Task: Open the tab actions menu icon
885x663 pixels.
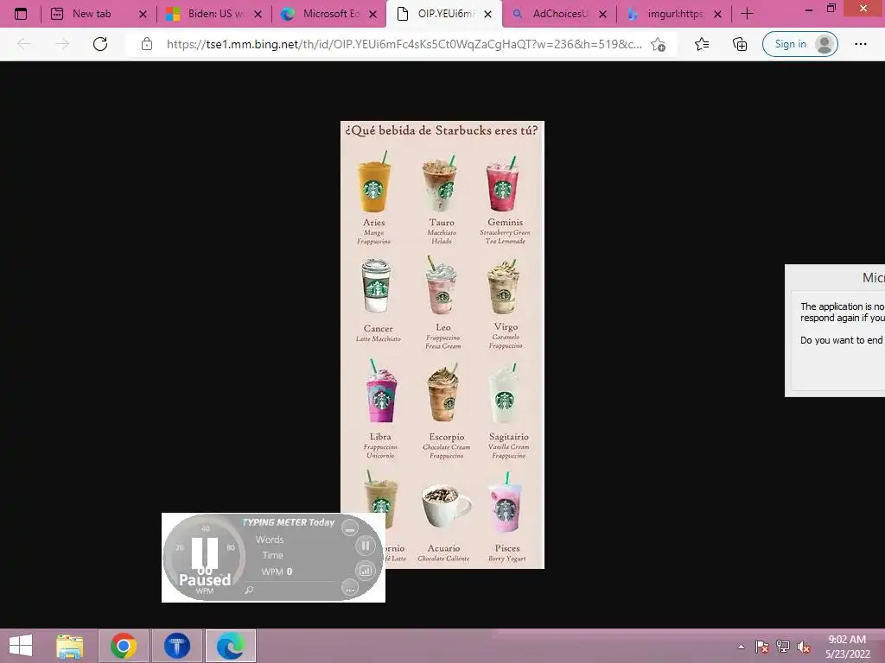Action: [x=21, y=14]
